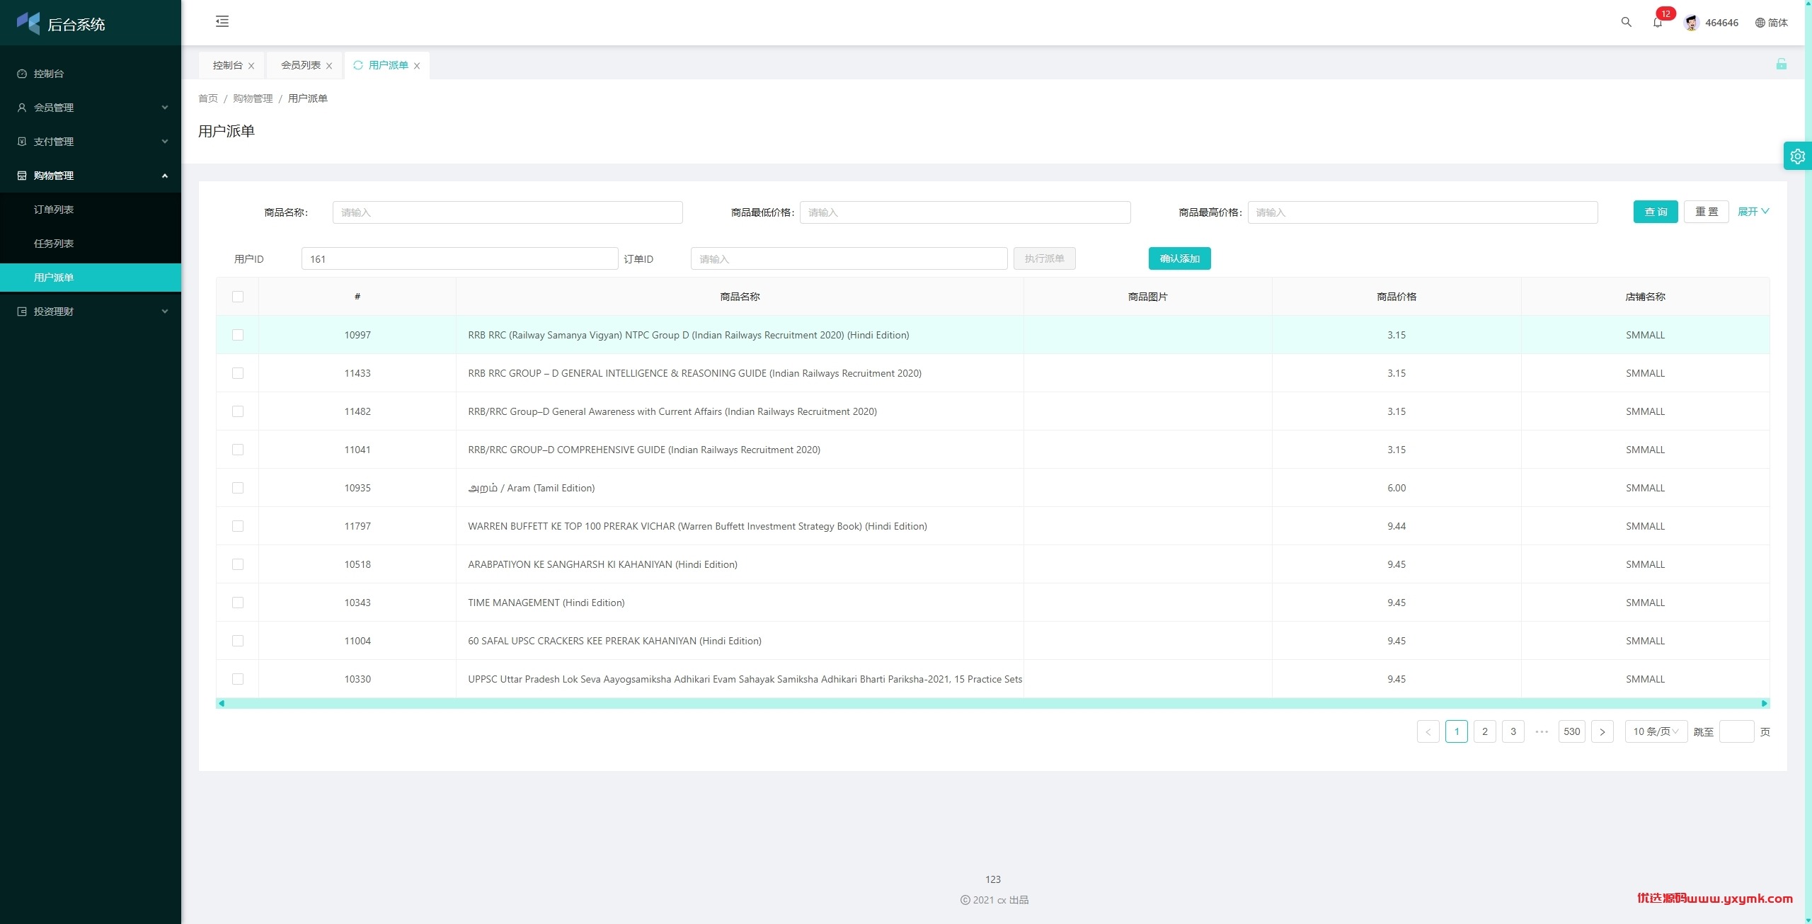Viewport: 1812px width, 924px height.
Task: Collapse the 购物管理 sidebar menu
Action: (91, 176)
